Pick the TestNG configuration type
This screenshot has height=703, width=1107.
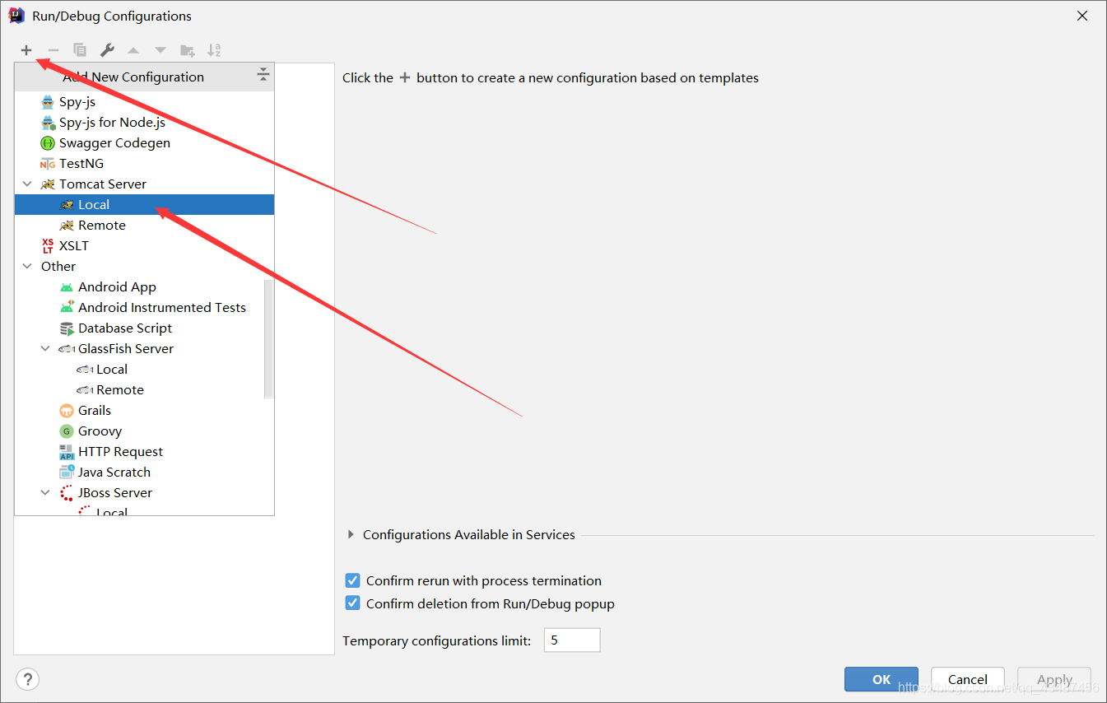tap(144, 164)
